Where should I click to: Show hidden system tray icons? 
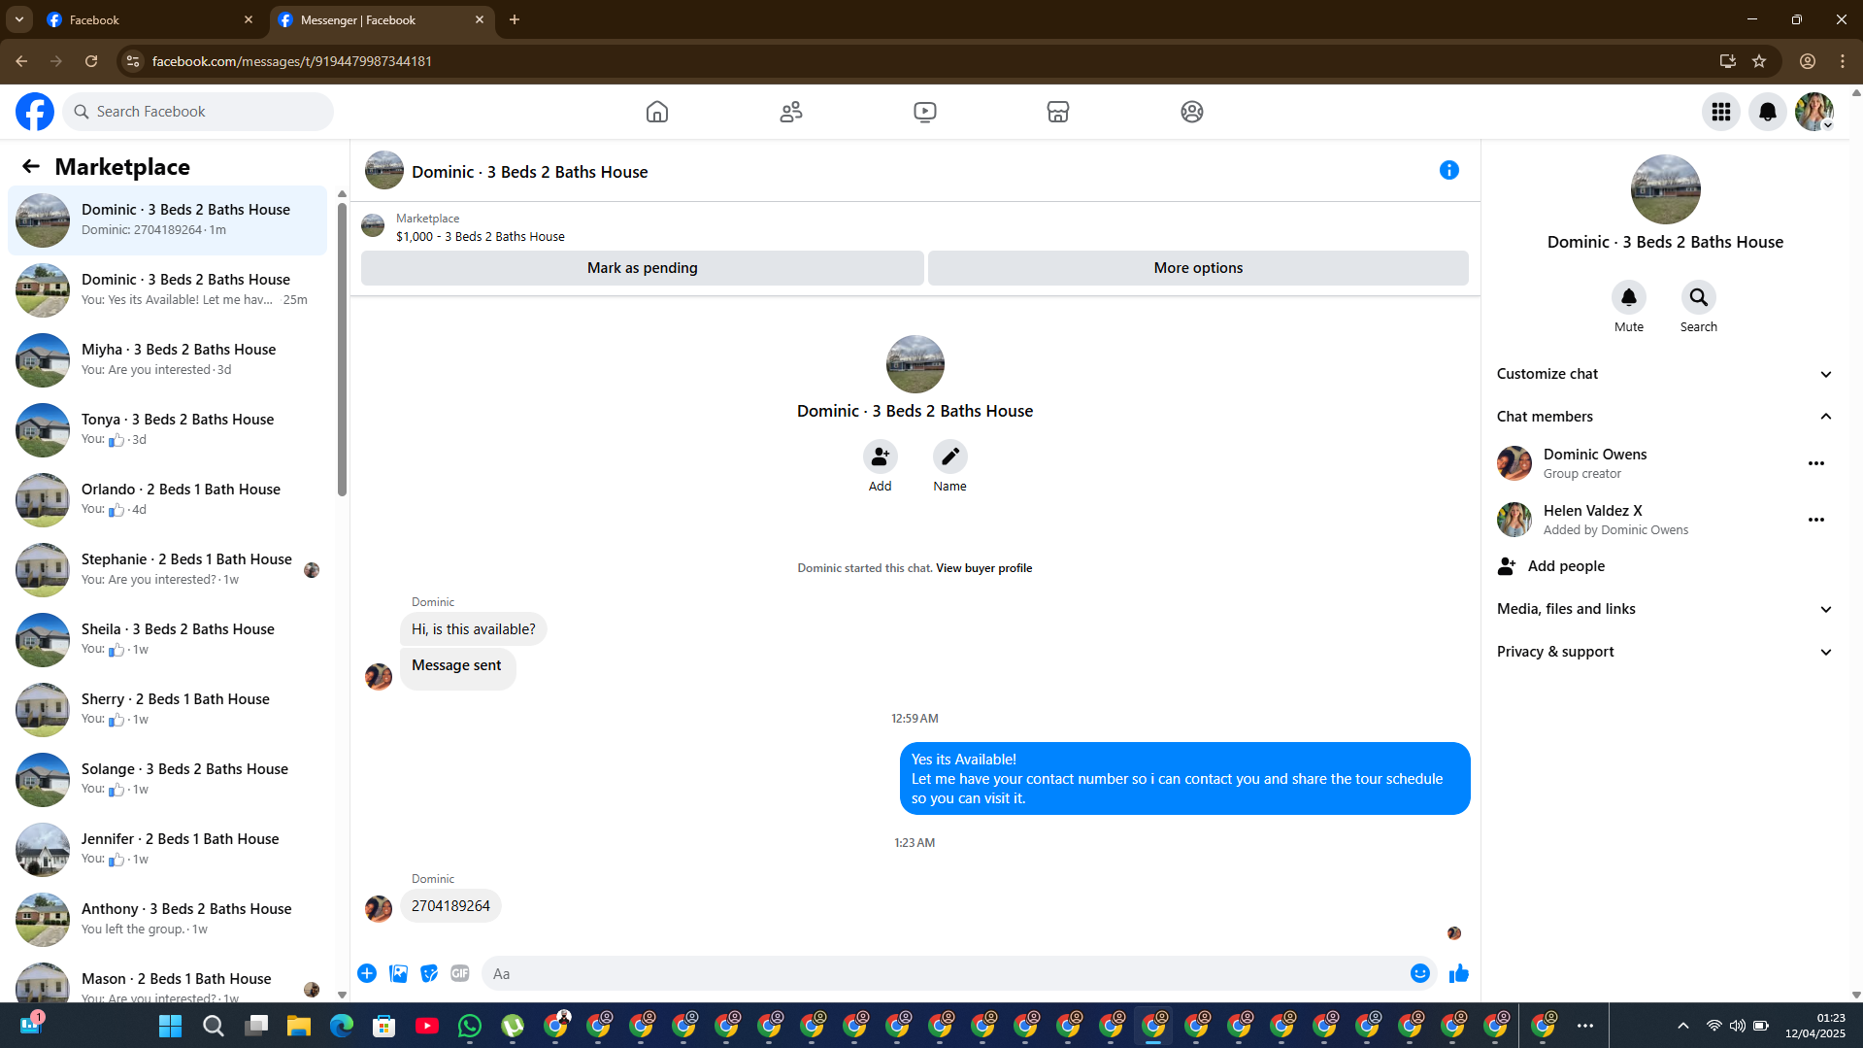[1683, 1026]
